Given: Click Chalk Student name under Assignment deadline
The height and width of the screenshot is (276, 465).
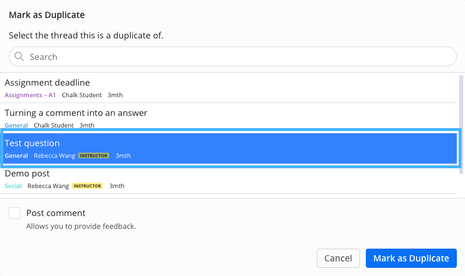Looking at the screenshot, I should coord(82,95).
